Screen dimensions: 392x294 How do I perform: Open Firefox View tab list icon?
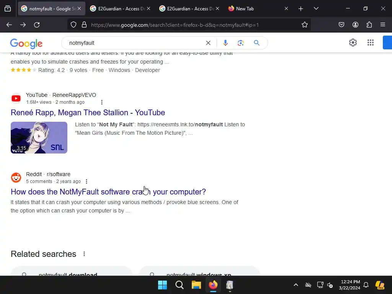pos(8,8)
